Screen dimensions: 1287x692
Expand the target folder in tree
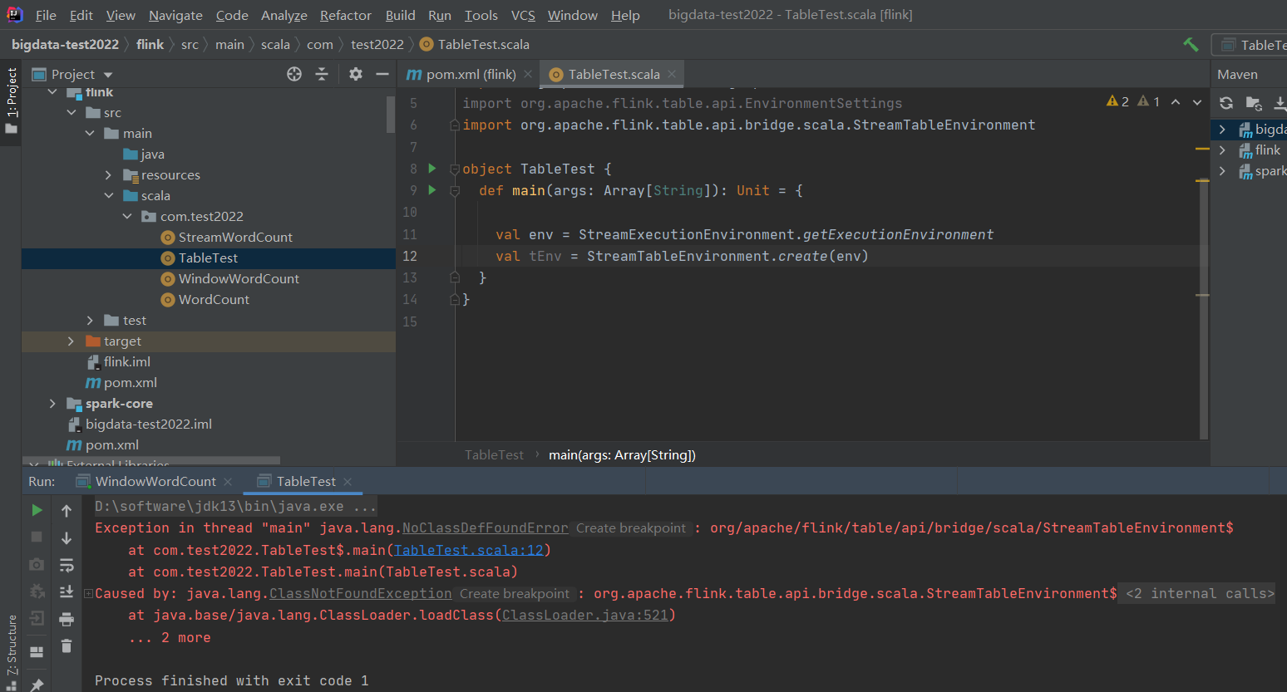pos(71,341)
